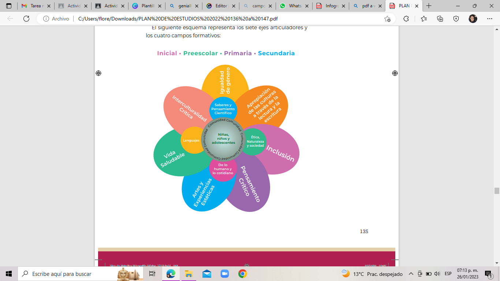
Task: Open a new browser tab
Action: 429,6
